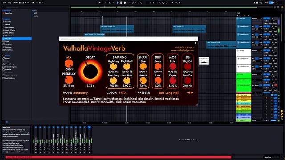This screenshot has height=160, width=285.
Task: Select Instruments category in browser
Action: pyautogui.click(x=10, y=28)
